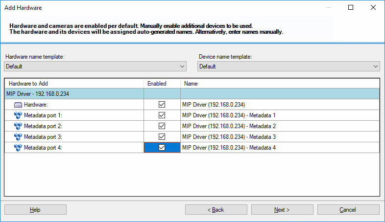The height and width of the screenshot is (222, 385).
Task: Select the Hardware: row label
Action: pos(36,105)
